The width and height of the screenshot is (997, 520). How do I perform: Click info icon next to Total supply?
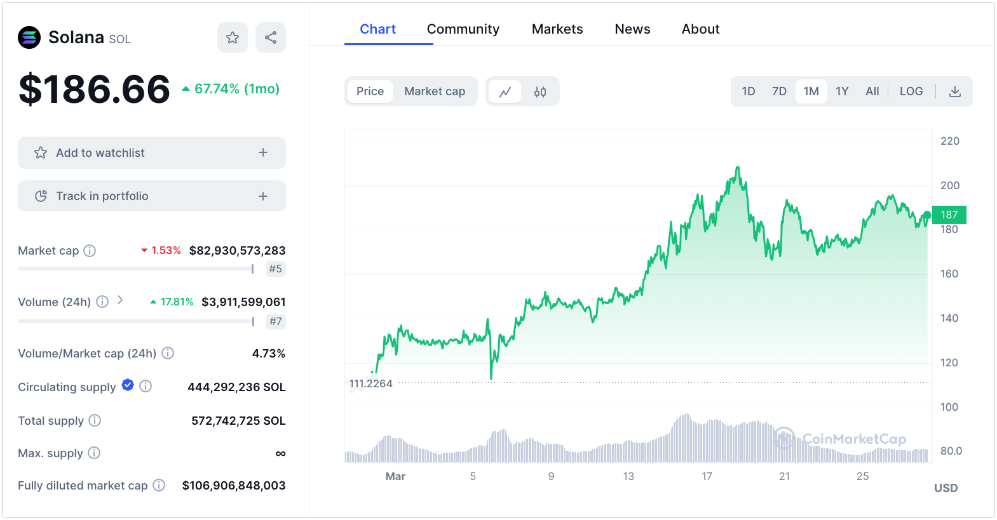point(95,420)
